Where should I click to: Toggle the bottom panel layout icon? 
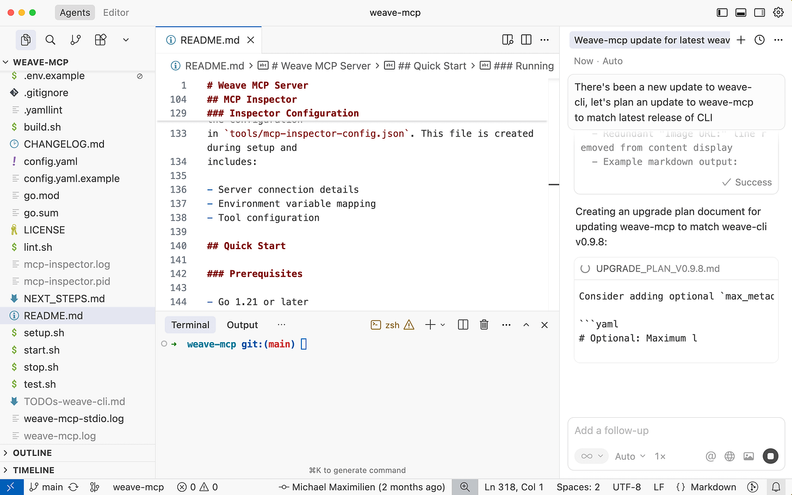(x=741, y=13)
